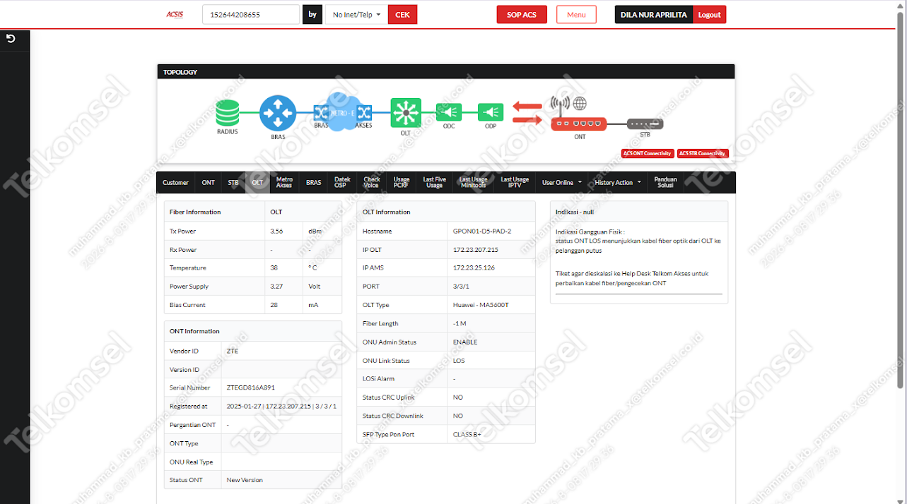Select Temperature value 38
The image size is (907, 504).
274,268
